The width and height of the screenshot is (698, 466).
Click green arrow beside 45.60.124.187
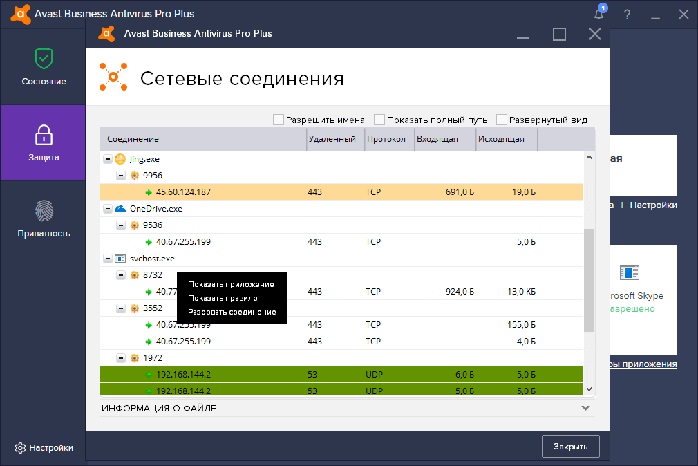tap(149, 192)
